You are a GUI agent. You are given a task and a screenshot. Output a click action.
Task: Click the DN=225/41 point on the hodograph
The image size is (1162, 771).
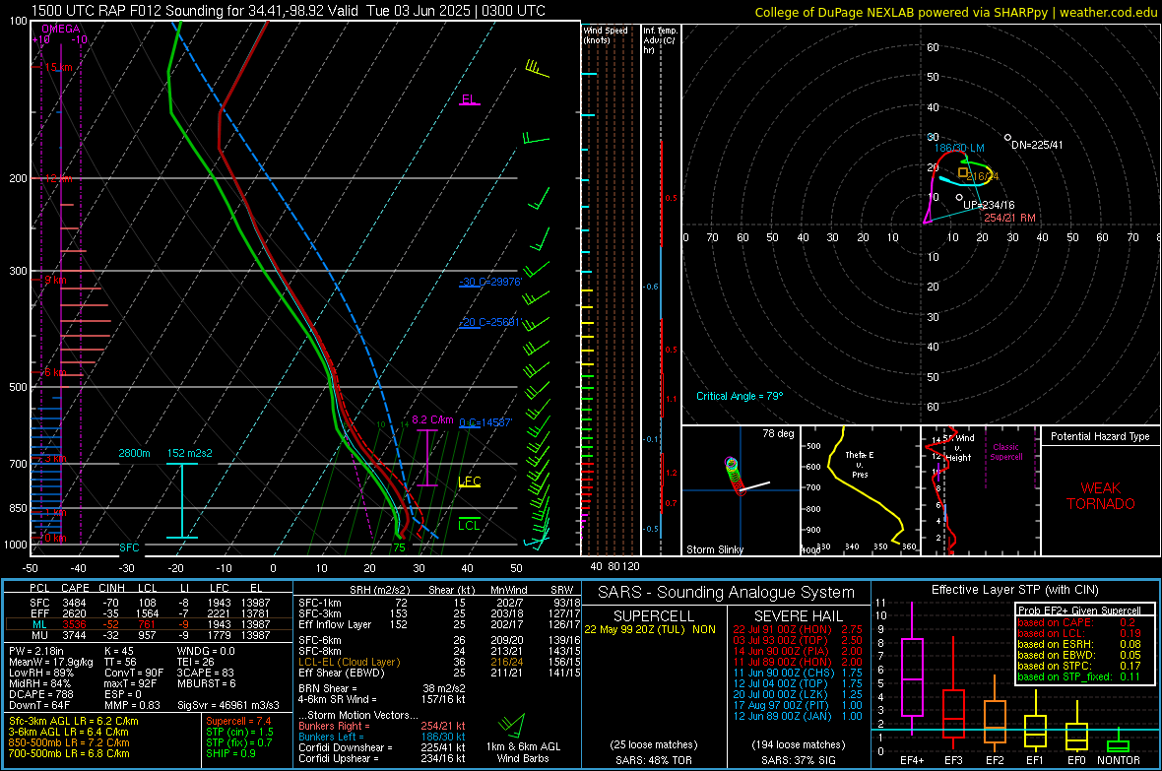pyautogui.click(x=1007, y=138)
